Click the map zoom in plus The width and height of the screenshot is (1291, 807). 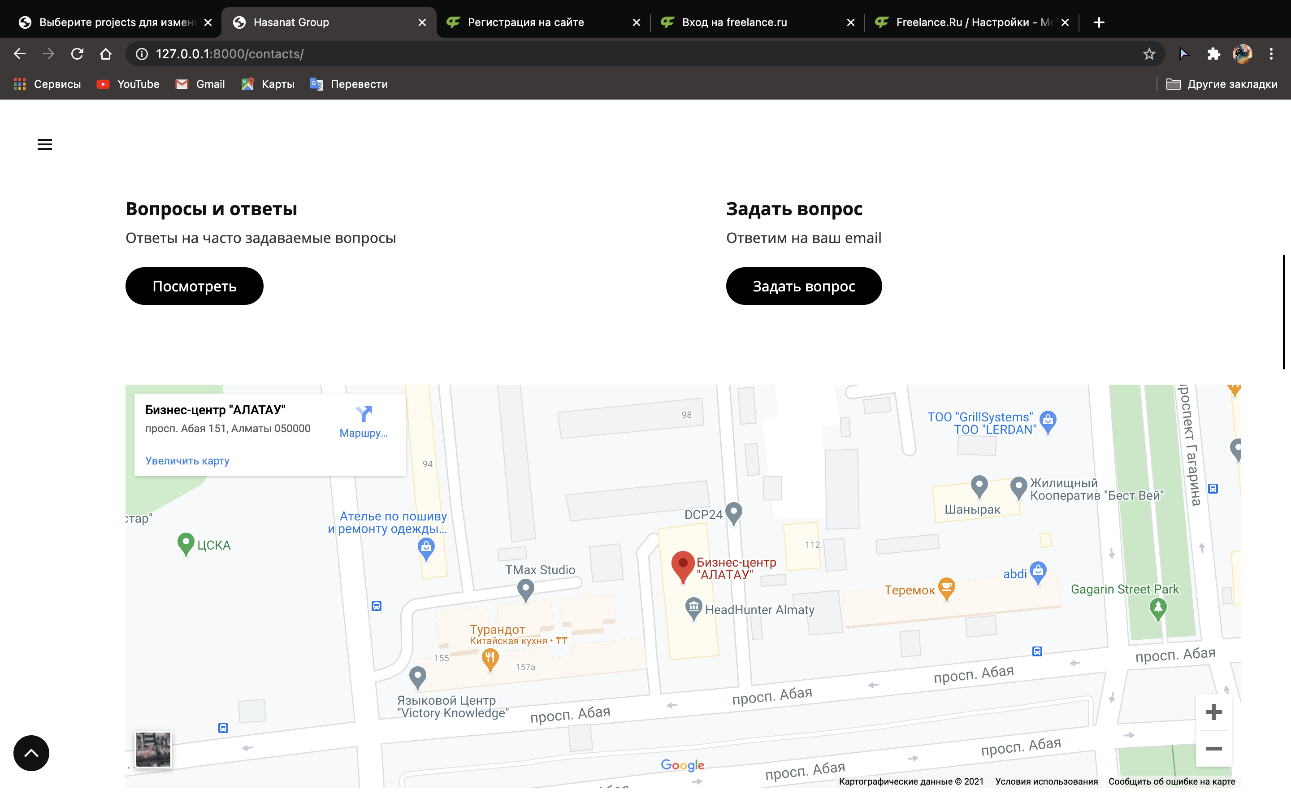point(1213,712)
